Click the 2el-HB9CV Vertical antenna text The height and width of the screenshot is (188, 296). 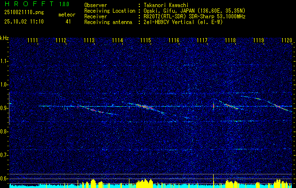click(x=182, y=22)
